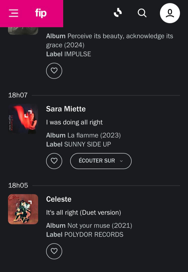Select the Sara Miette artist name
188x272 pixels.
click(x=66, y=109)
